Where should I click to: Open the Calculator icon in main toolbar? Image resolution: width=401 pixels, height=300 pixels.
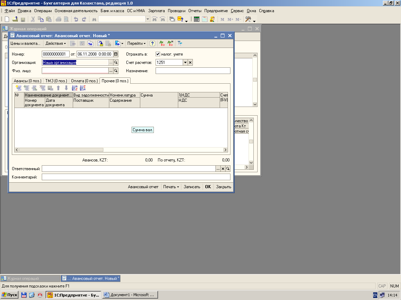click(197, 19)
